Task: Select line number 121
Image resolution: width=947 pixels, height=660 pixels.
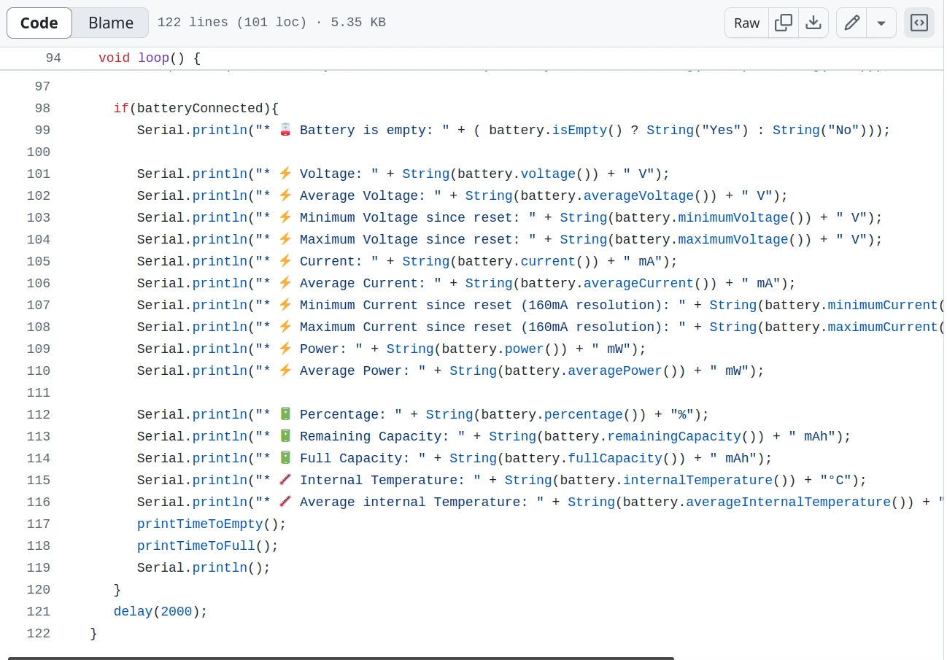Action: coord(39,611)
